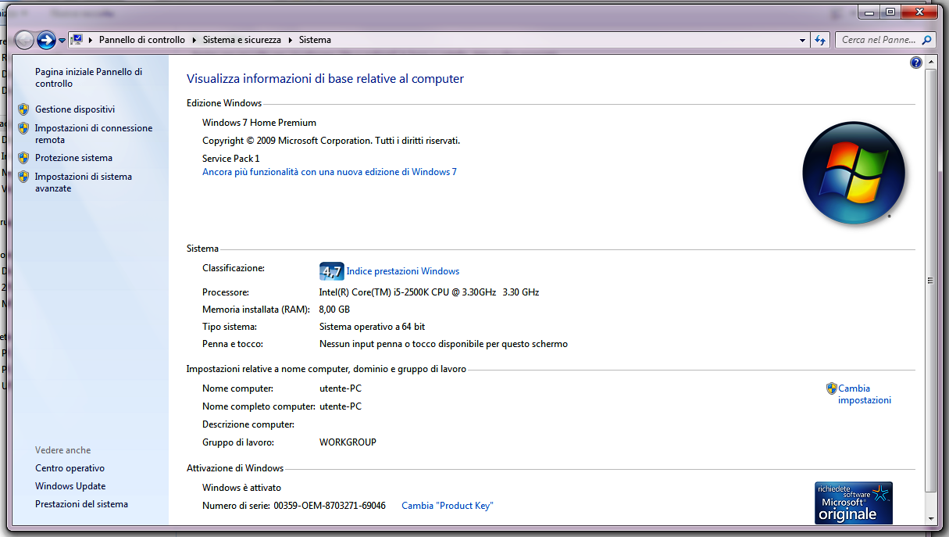Maximize the System window
949x537 pixels.
pyautogui.click(x=890, y=12)
